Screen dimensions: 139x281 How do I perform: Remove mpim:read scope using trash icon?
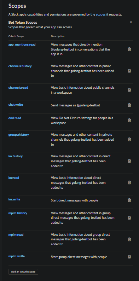[x=129, y=239]
